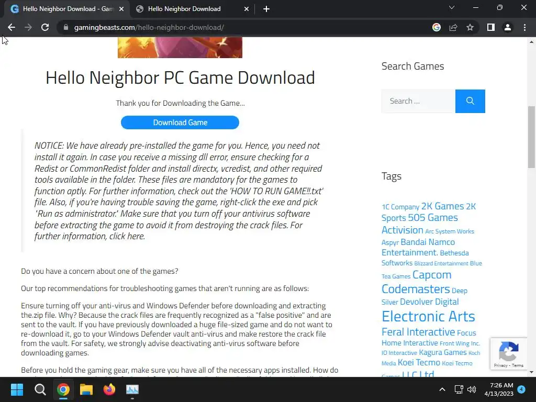Open volume control tray icon
The width and height of the screenshot is (536, 402).
click(x=472, y=389)
